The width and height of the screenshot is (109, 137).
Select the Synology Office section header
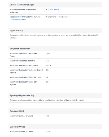(x=55, y=127)
